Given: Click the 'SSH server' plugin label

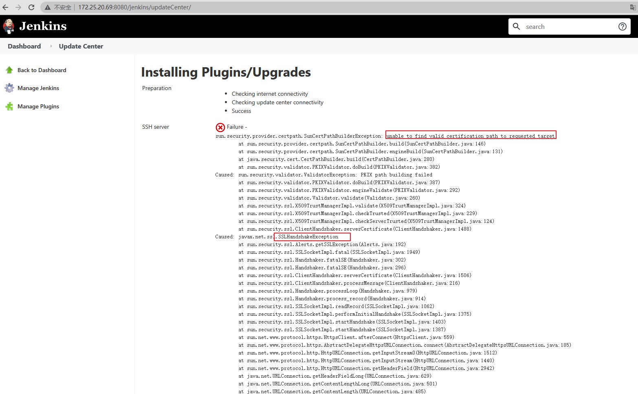Looking at the screenshot, I should (x=156, y=127).
